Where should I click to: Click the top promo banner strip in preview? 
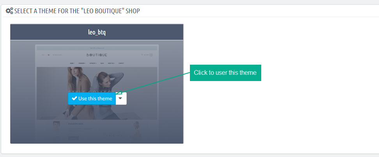(x=97, y=48)
